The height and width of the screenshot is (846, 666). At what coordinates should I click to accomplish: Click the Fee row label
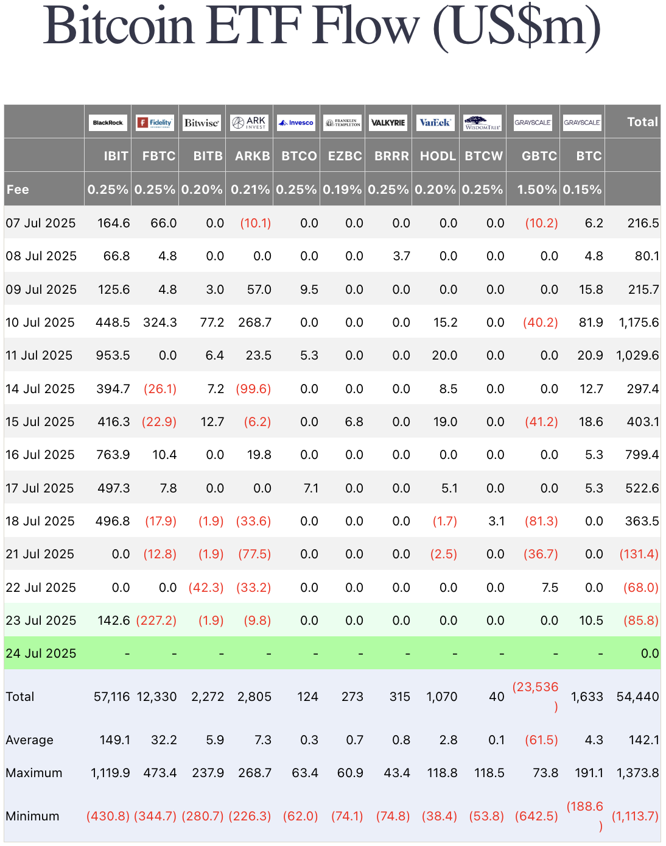pos(18,190)
